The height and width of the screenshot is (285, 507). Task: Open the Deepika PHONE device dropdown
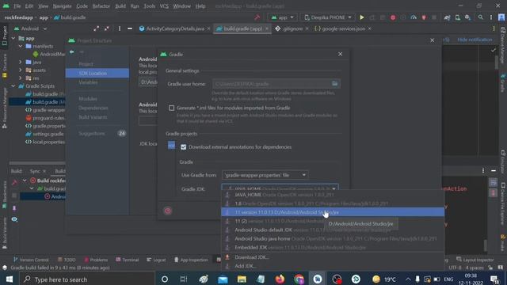[327, 17]
